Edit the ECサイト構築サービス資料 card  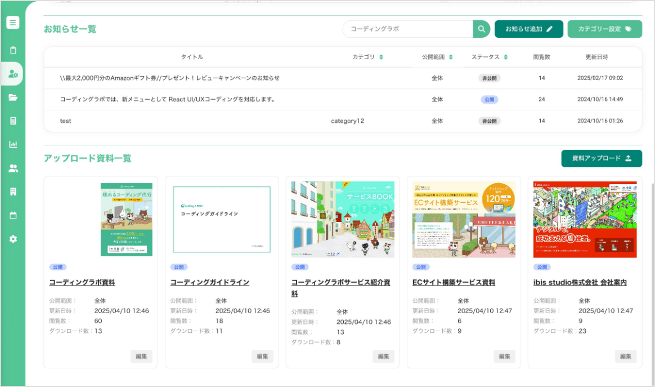click(x=505, y=357)
